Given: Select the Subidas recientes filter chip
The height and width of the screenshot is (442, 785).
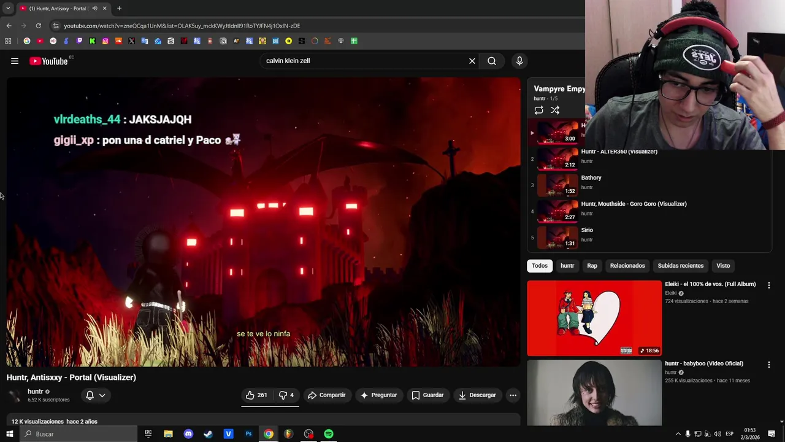Looking at the screenshot, I should [681, 266].
